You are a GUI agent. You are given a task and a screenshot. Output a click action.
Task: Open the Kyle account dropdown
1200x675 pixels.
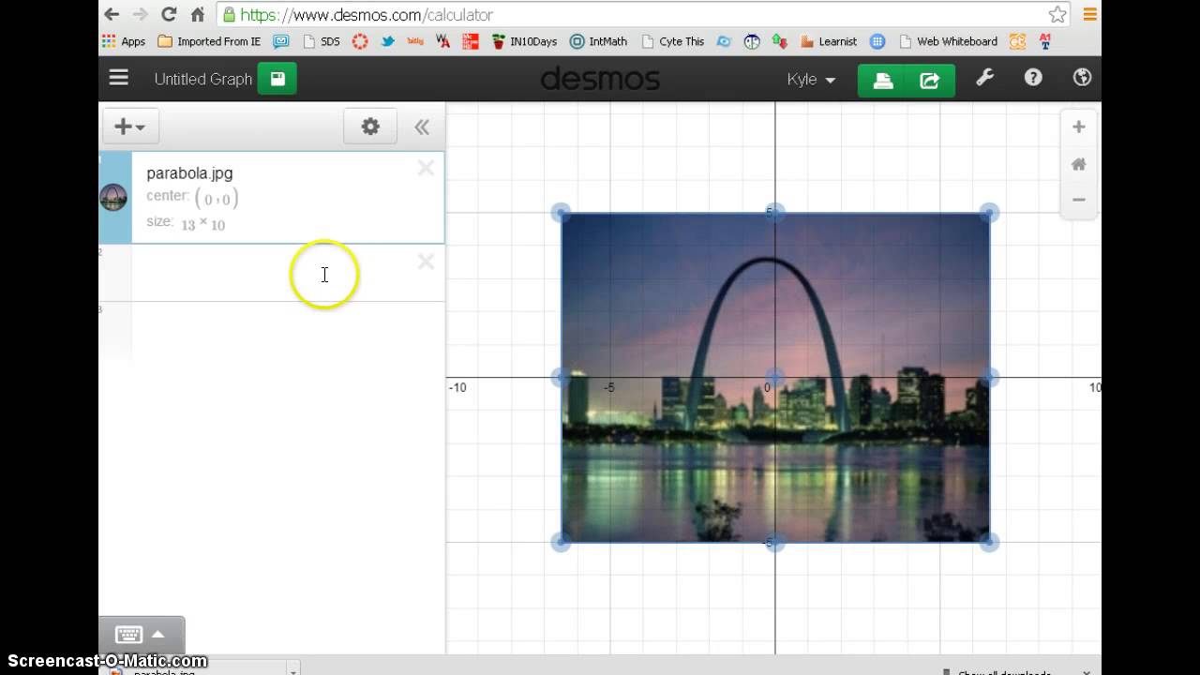tap(811, 79)
